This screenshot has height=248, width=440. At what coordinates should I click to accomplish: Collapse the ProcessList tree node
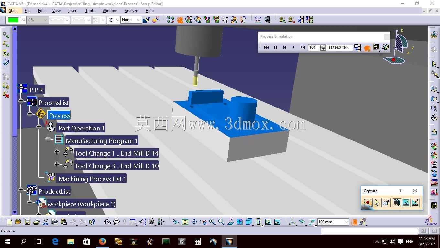point(21,101)
